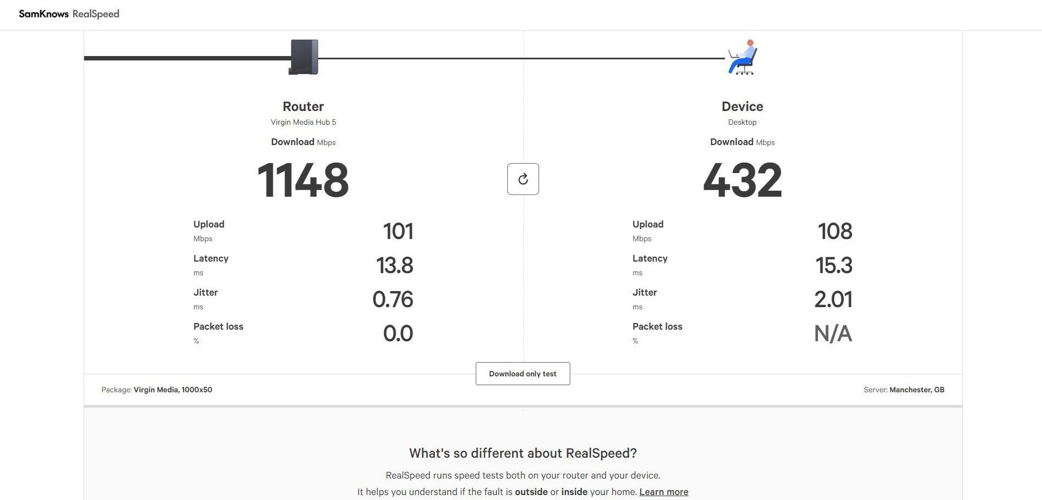Open the Learn more link
The width and height of the screenshot is (1042, 500).
pyautogui.click(x=663, y=492)
